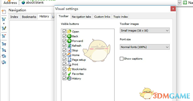Screen dimensions: 193x101
Task: Click the green checkmark Favorites icon
Action: pyautogui.click(x=69, y=74)
